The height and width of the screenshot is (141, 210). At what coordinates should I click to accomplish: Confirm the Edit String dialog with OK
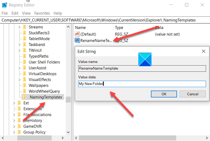[x=164, y=94]
